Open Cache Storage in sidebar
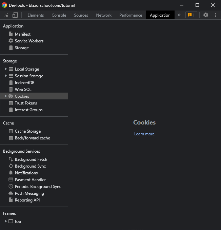Screen dimensions: 221x230 pos(27,131)
